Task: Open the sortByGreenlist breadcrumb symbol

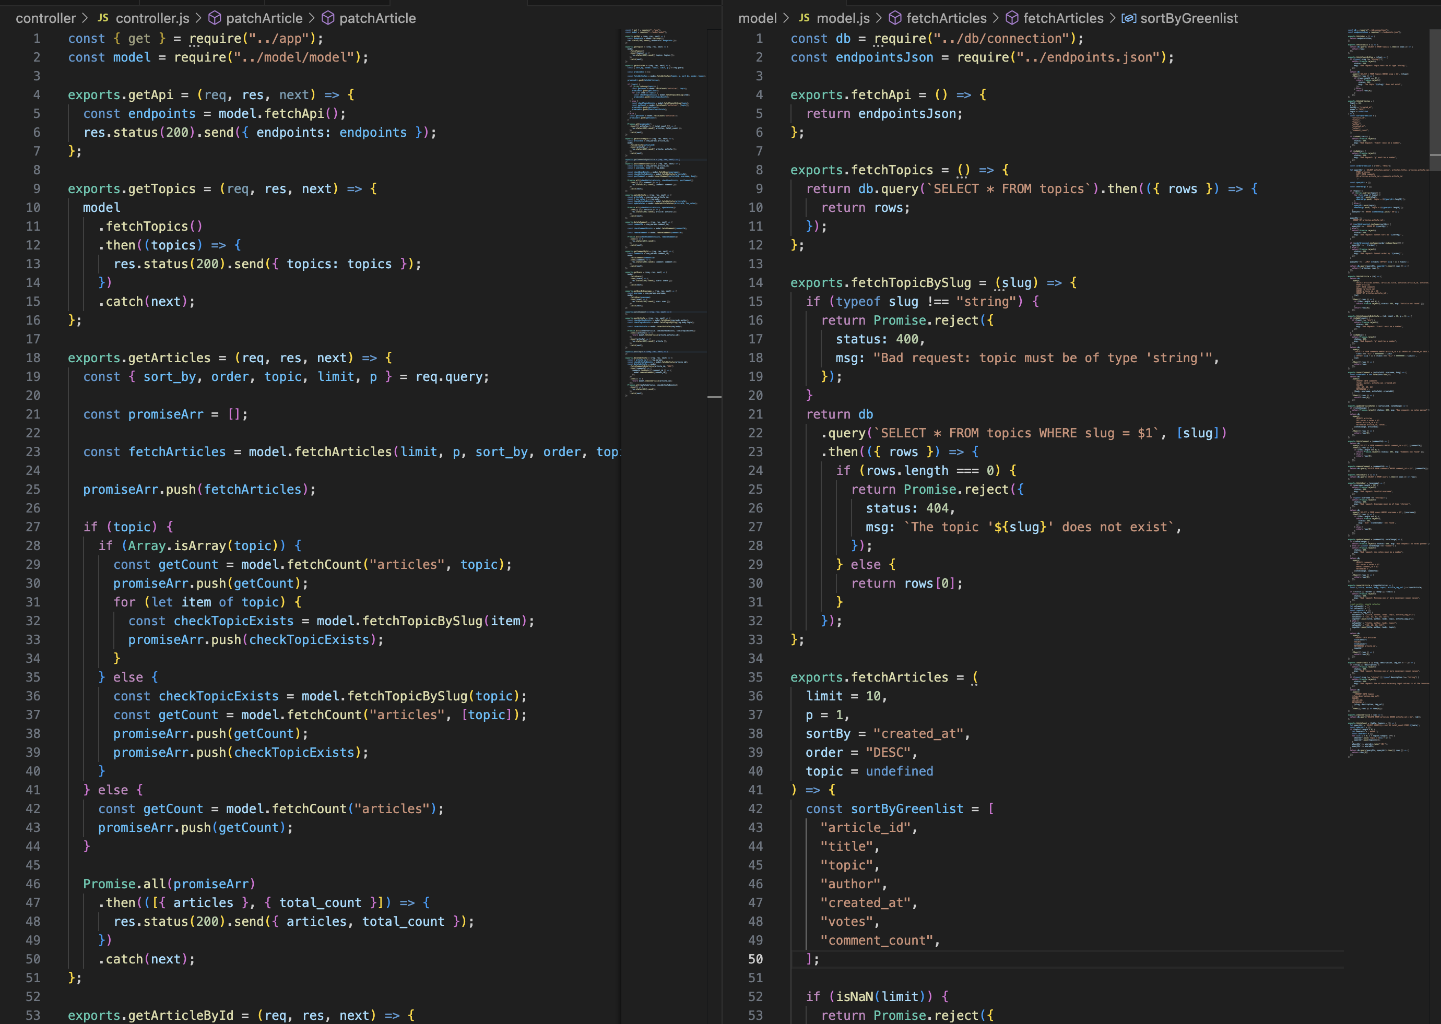Action: point(1189,18)
